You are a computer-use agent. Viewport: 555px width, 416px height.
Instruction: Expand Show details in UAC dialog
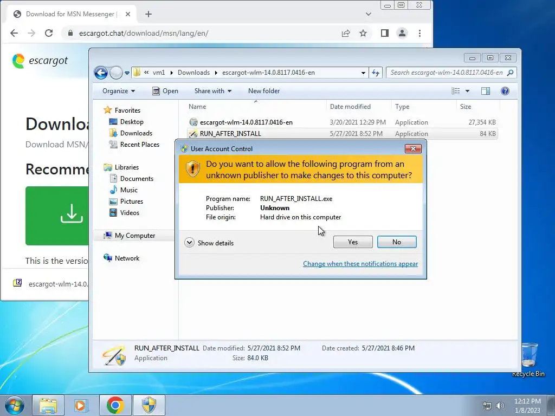point(209,243)
